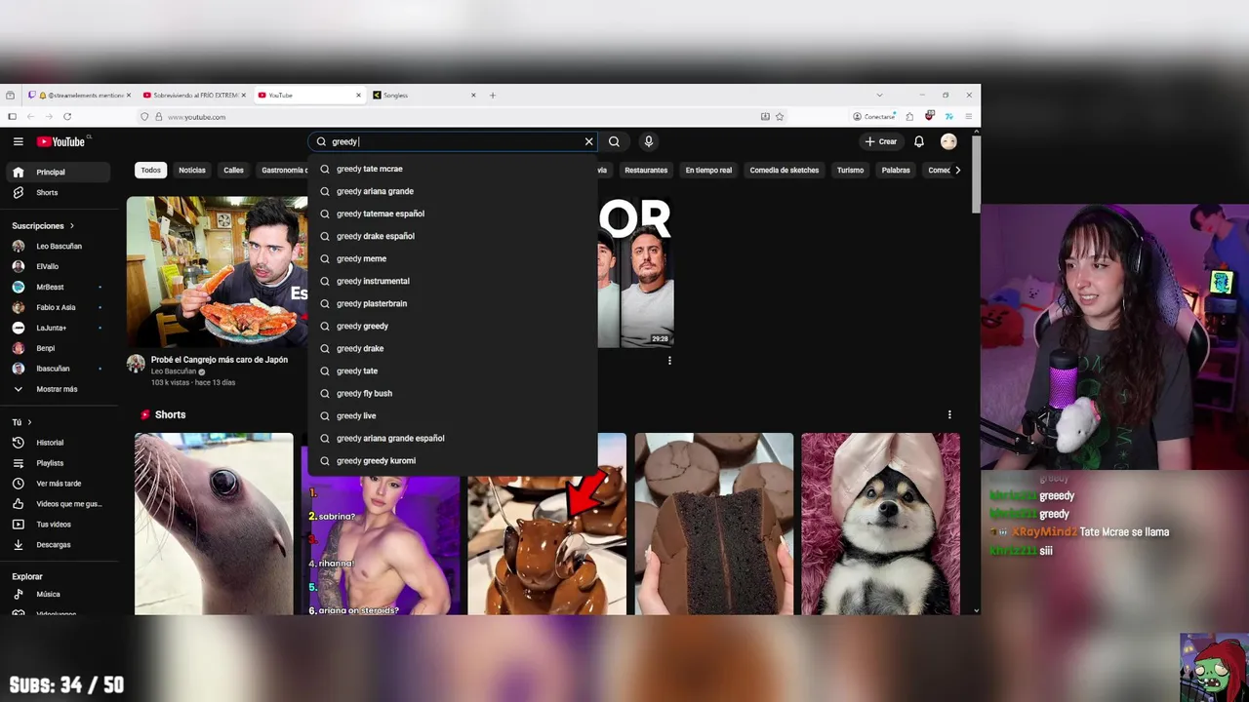
Task: Bookmark the page with the star
Action: (x=780, y=116)
